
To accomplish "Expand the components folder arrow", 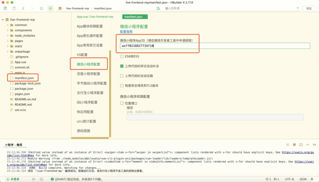I will click(x=8, y=30).
